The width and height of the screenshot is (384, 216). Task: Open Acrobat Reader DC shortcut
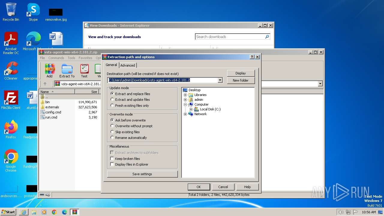click(11, 43)
